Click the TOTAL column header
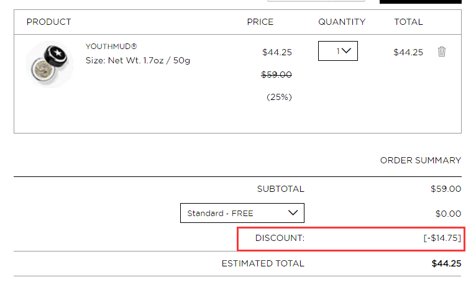 [x=408, y=22]
